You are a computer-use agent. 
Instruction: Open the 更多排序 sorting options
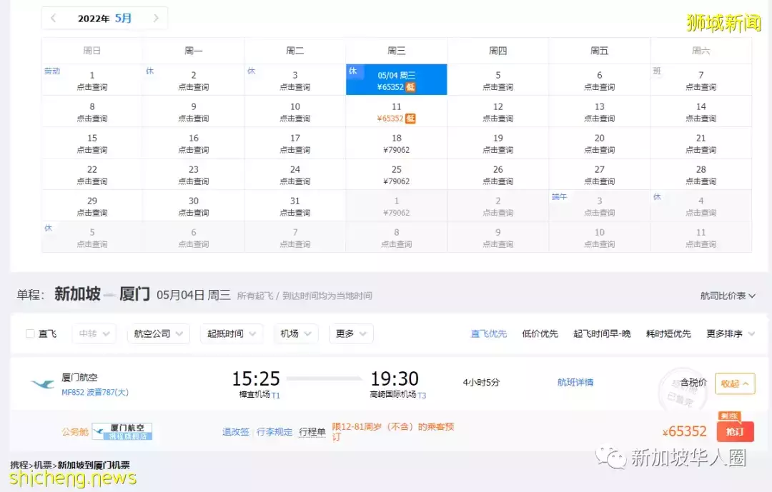[x=730, y=333]
